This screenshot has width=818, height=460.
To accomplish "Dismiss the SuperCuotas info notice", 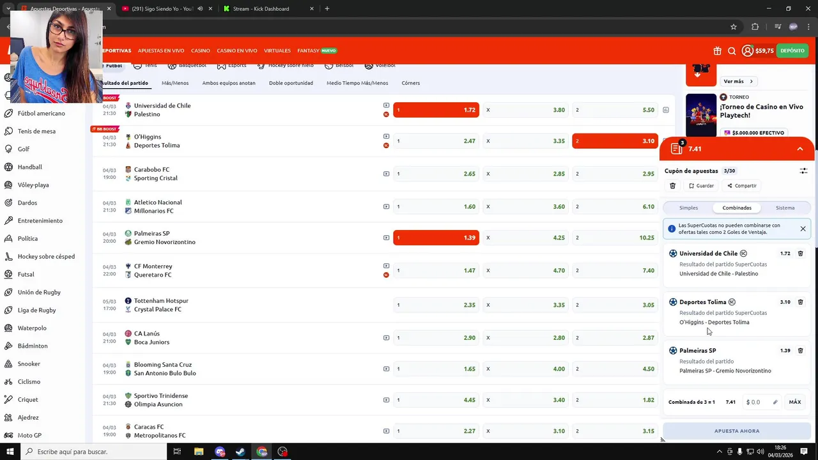I will tap(803, 229).
